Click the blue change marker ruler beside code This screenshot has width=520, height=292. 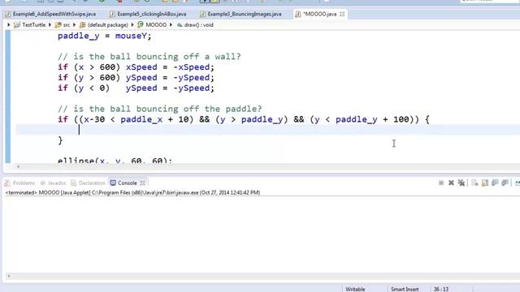[8, 97]
